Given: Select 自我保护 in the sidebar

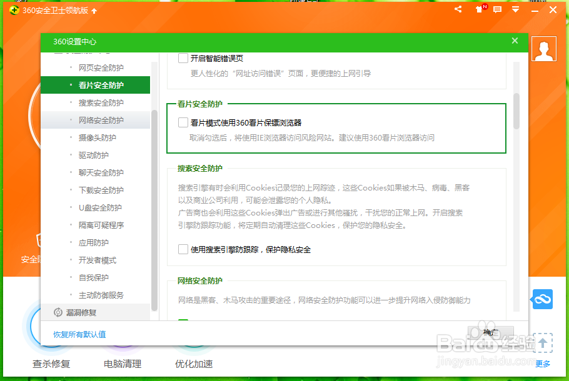Looking at the screenshot, I should 96,277.
